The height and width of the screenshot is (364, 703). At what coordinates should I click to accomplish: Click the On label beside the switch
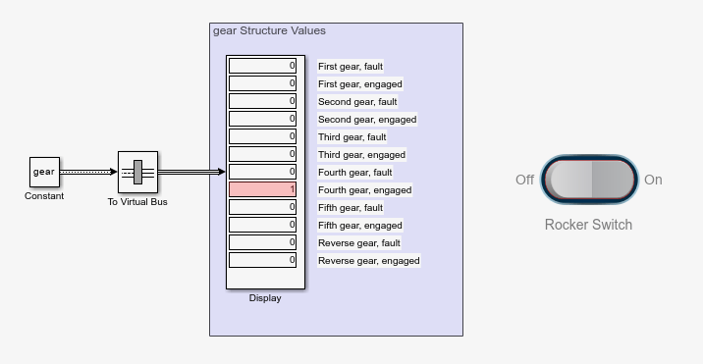point(653,180)
